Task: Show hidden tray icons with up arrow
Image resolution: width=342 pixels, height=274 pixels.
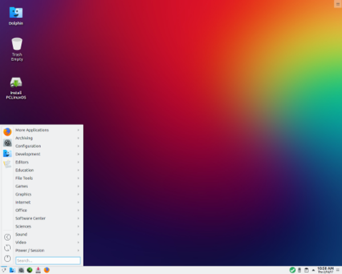Action: click(x=313, y=270)
